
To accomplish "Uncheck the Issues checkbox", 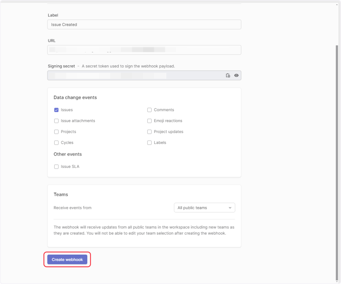I will [x=56, y=110].
